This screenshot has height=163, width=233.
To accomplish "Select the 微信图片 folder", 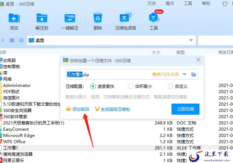I will click(12, 98).
